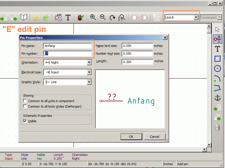Check Common to all body styles (DeMorgan)
225x168 pixels.
[x=25, y=106]
